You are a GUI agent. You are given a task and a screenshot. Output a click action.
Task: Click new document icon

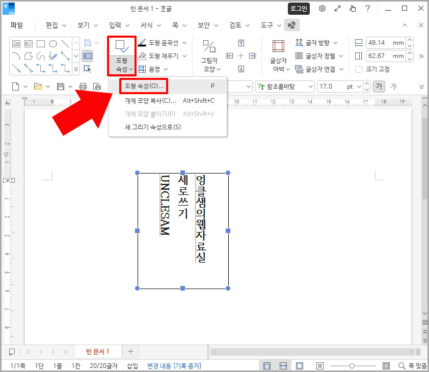(16, 87)
